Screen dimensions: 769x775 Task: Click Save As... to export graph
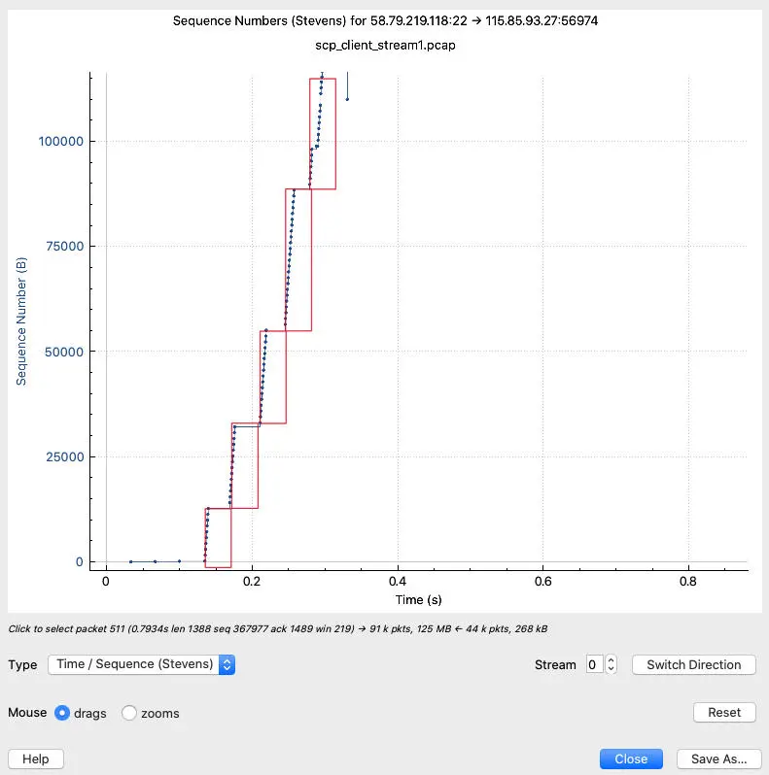(719, 758)
